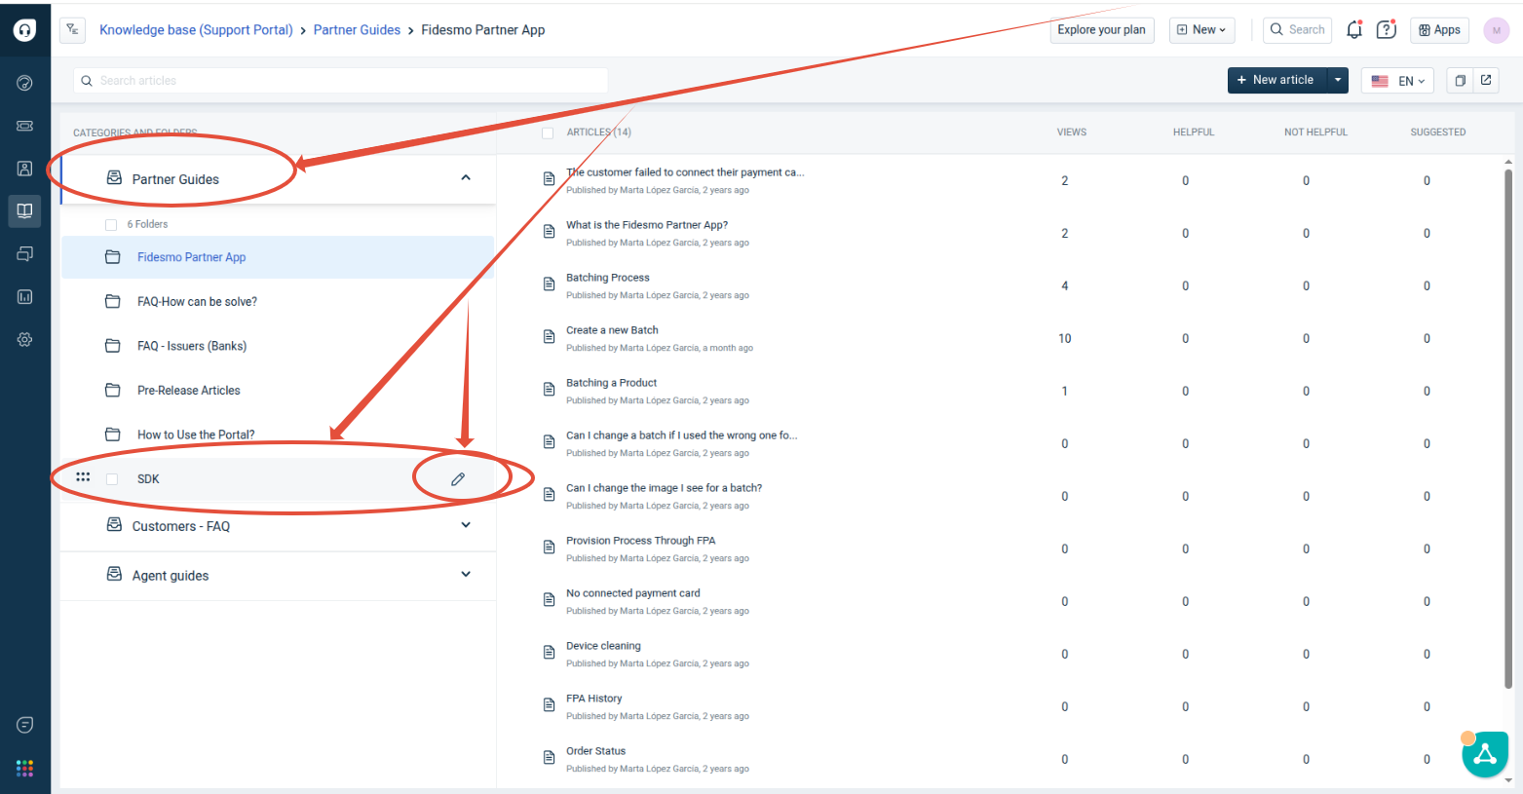Open the Freshdesk home logo

click(25, 30)
